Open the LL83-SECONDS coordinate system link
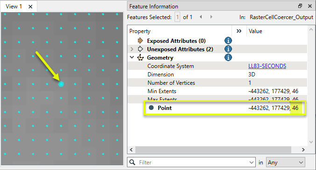This screenshot has width=316, height=170. [267, 66]
